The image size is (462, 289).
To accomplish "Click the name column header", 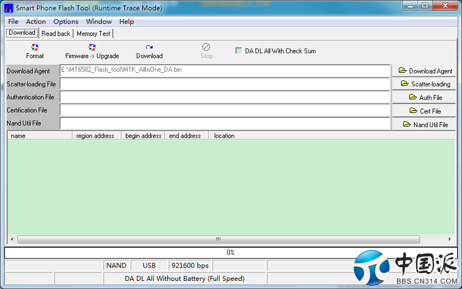I will click(x=40, y=136).
